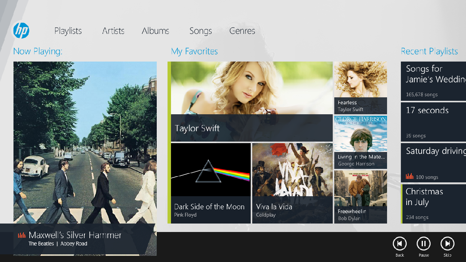Open the Abbey Road album cover
Screen dimensions: 466x262
(85, 142)
